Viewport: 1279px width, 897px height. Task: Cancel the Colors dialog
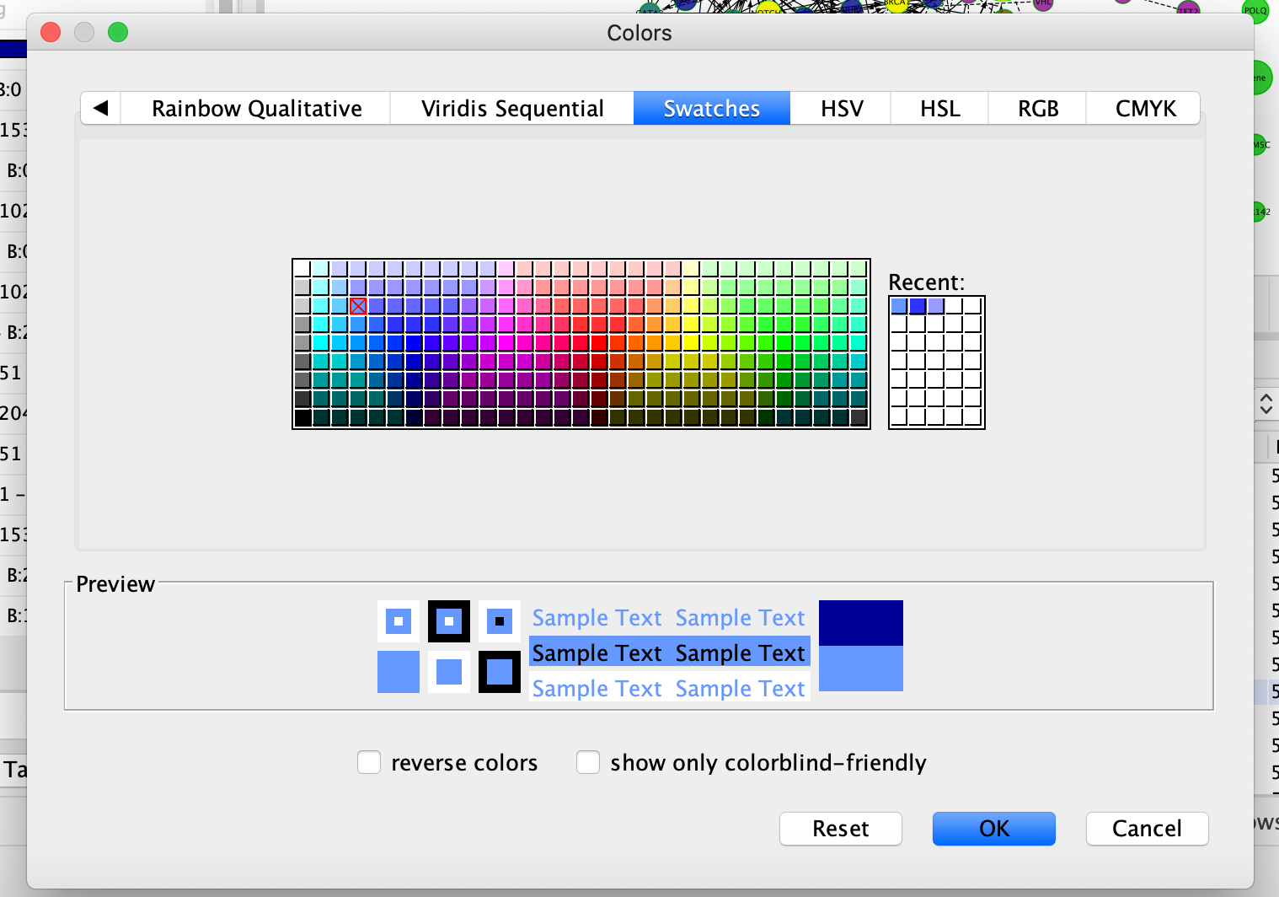(x=1147, y=828)
